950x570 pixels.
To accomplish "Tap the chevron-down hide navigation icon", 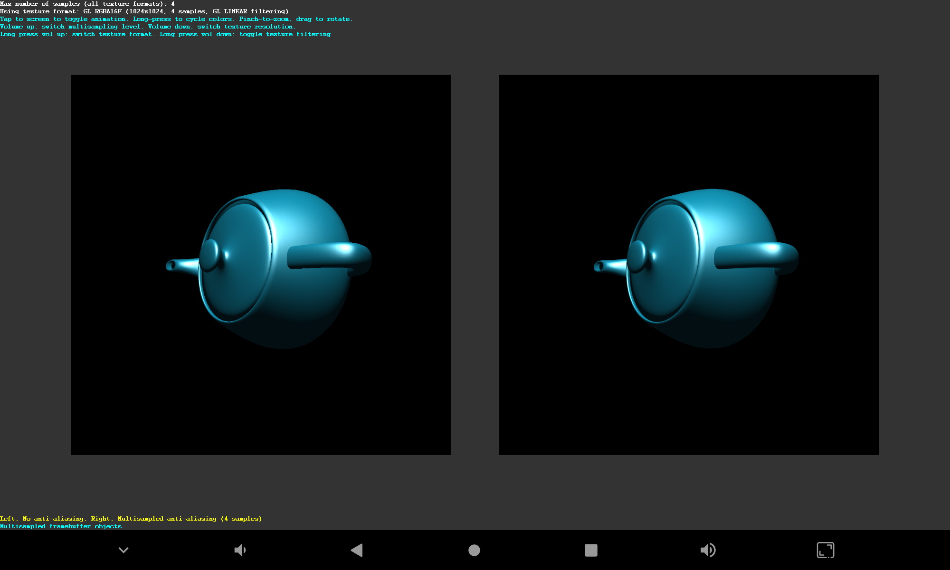I will coord(123,550).
